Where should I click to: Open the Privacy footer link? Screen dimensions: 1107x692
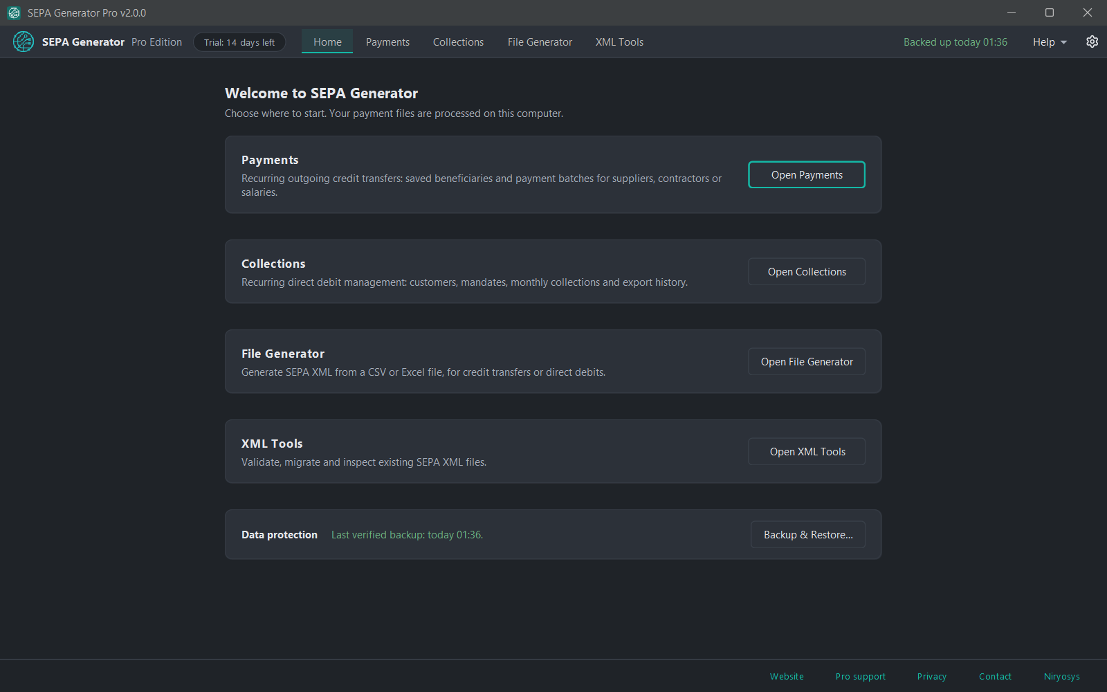pos(931,676)
